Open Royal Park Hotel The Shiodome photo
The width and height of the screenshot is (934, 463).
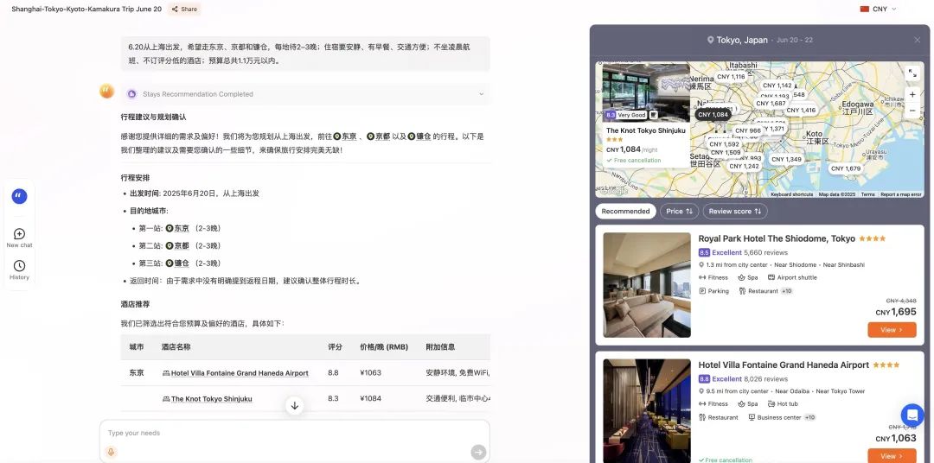(647, 285)
